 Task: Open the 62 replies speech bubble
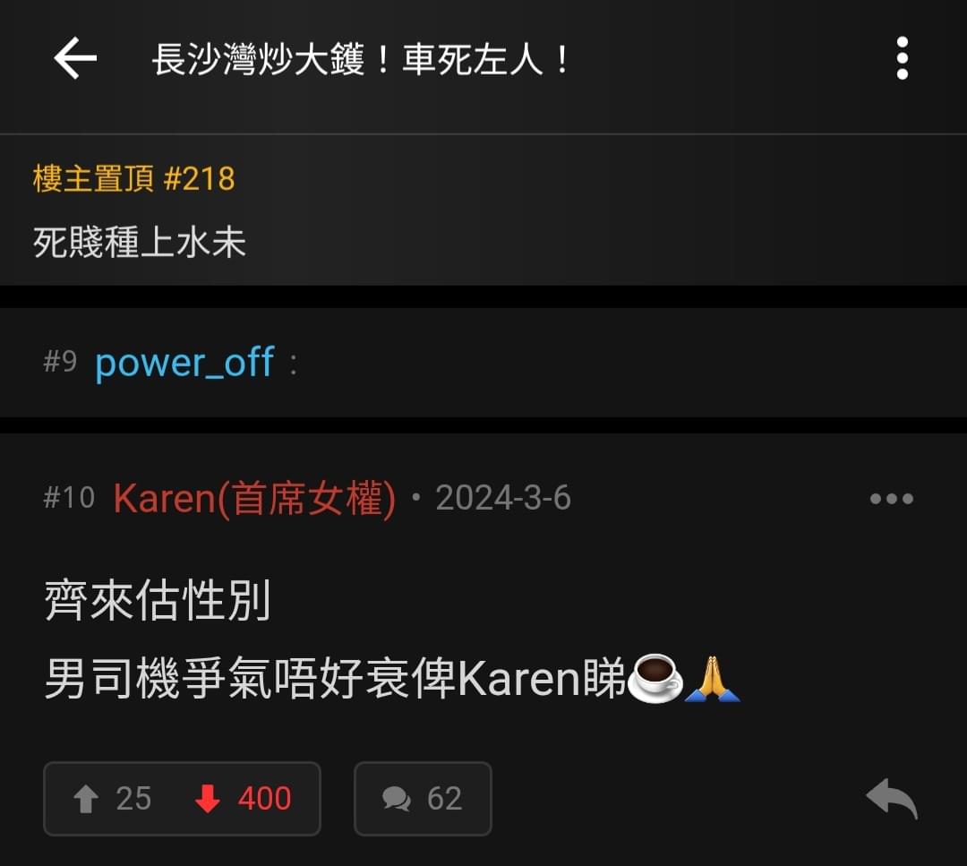[x=396, y=799]
